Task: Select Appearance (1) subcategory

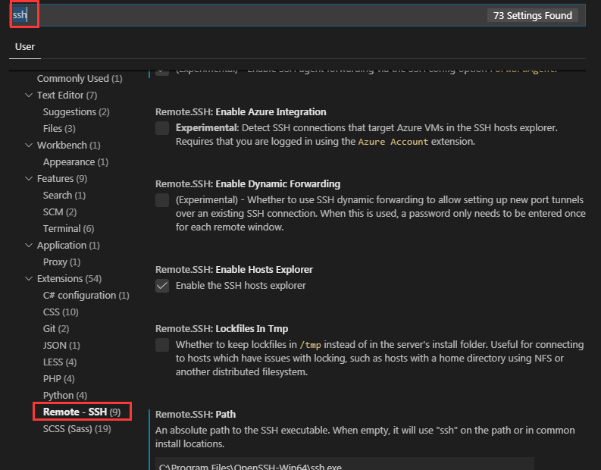Action: [x=76, y=161]
